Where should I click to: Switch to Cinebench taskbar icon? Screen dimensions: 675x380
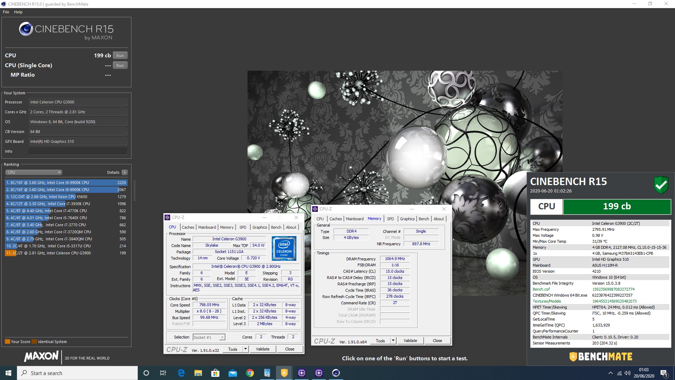336,373
